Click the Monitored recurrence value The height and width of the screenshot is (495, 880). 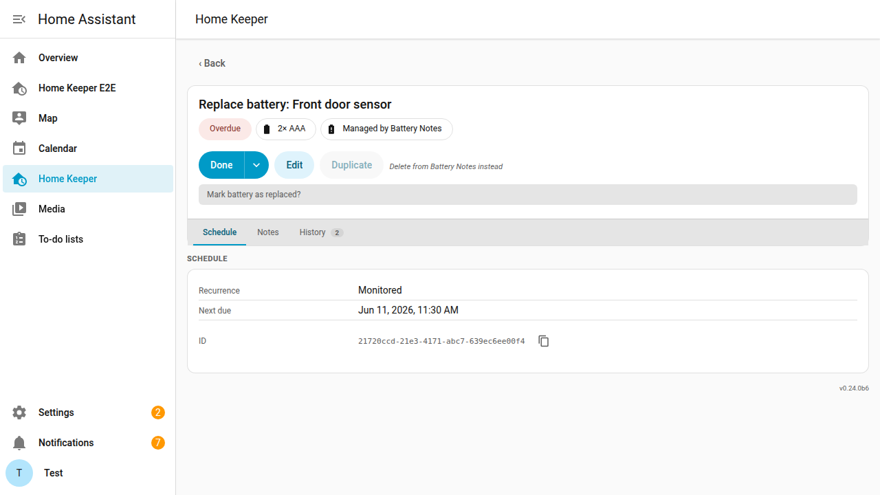[x=380, y=290]
